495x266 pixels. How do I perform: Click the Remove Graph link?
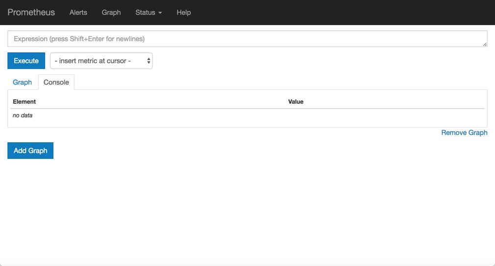(x=464, y=133)
